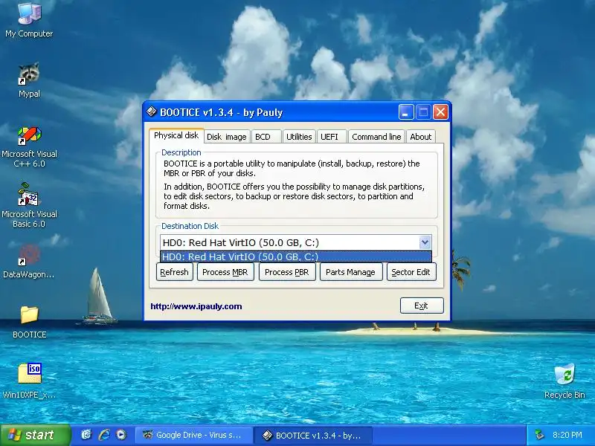
Task: Open Parts Manage
Action: pos(351,272)
